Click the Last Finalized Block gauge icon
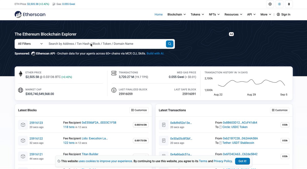 coord(114,90)
